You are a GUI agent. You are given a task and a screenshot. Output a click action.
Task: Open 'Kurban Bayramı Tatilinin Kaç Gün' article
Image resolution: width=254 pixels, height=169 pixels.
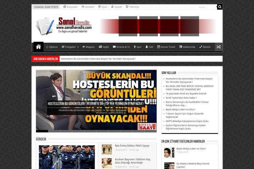coord(133,161)
